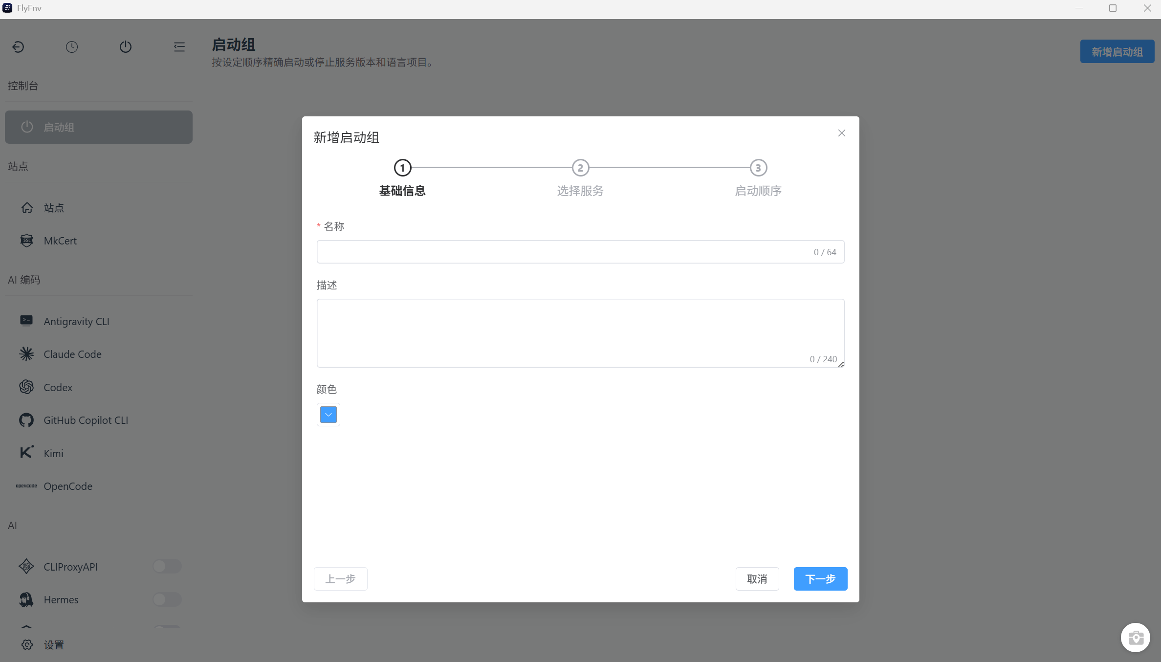Open MkCert in sidebar
The width and height of the screenshot is (1161, 662).
pyautogui.click(x=99, y=241)
